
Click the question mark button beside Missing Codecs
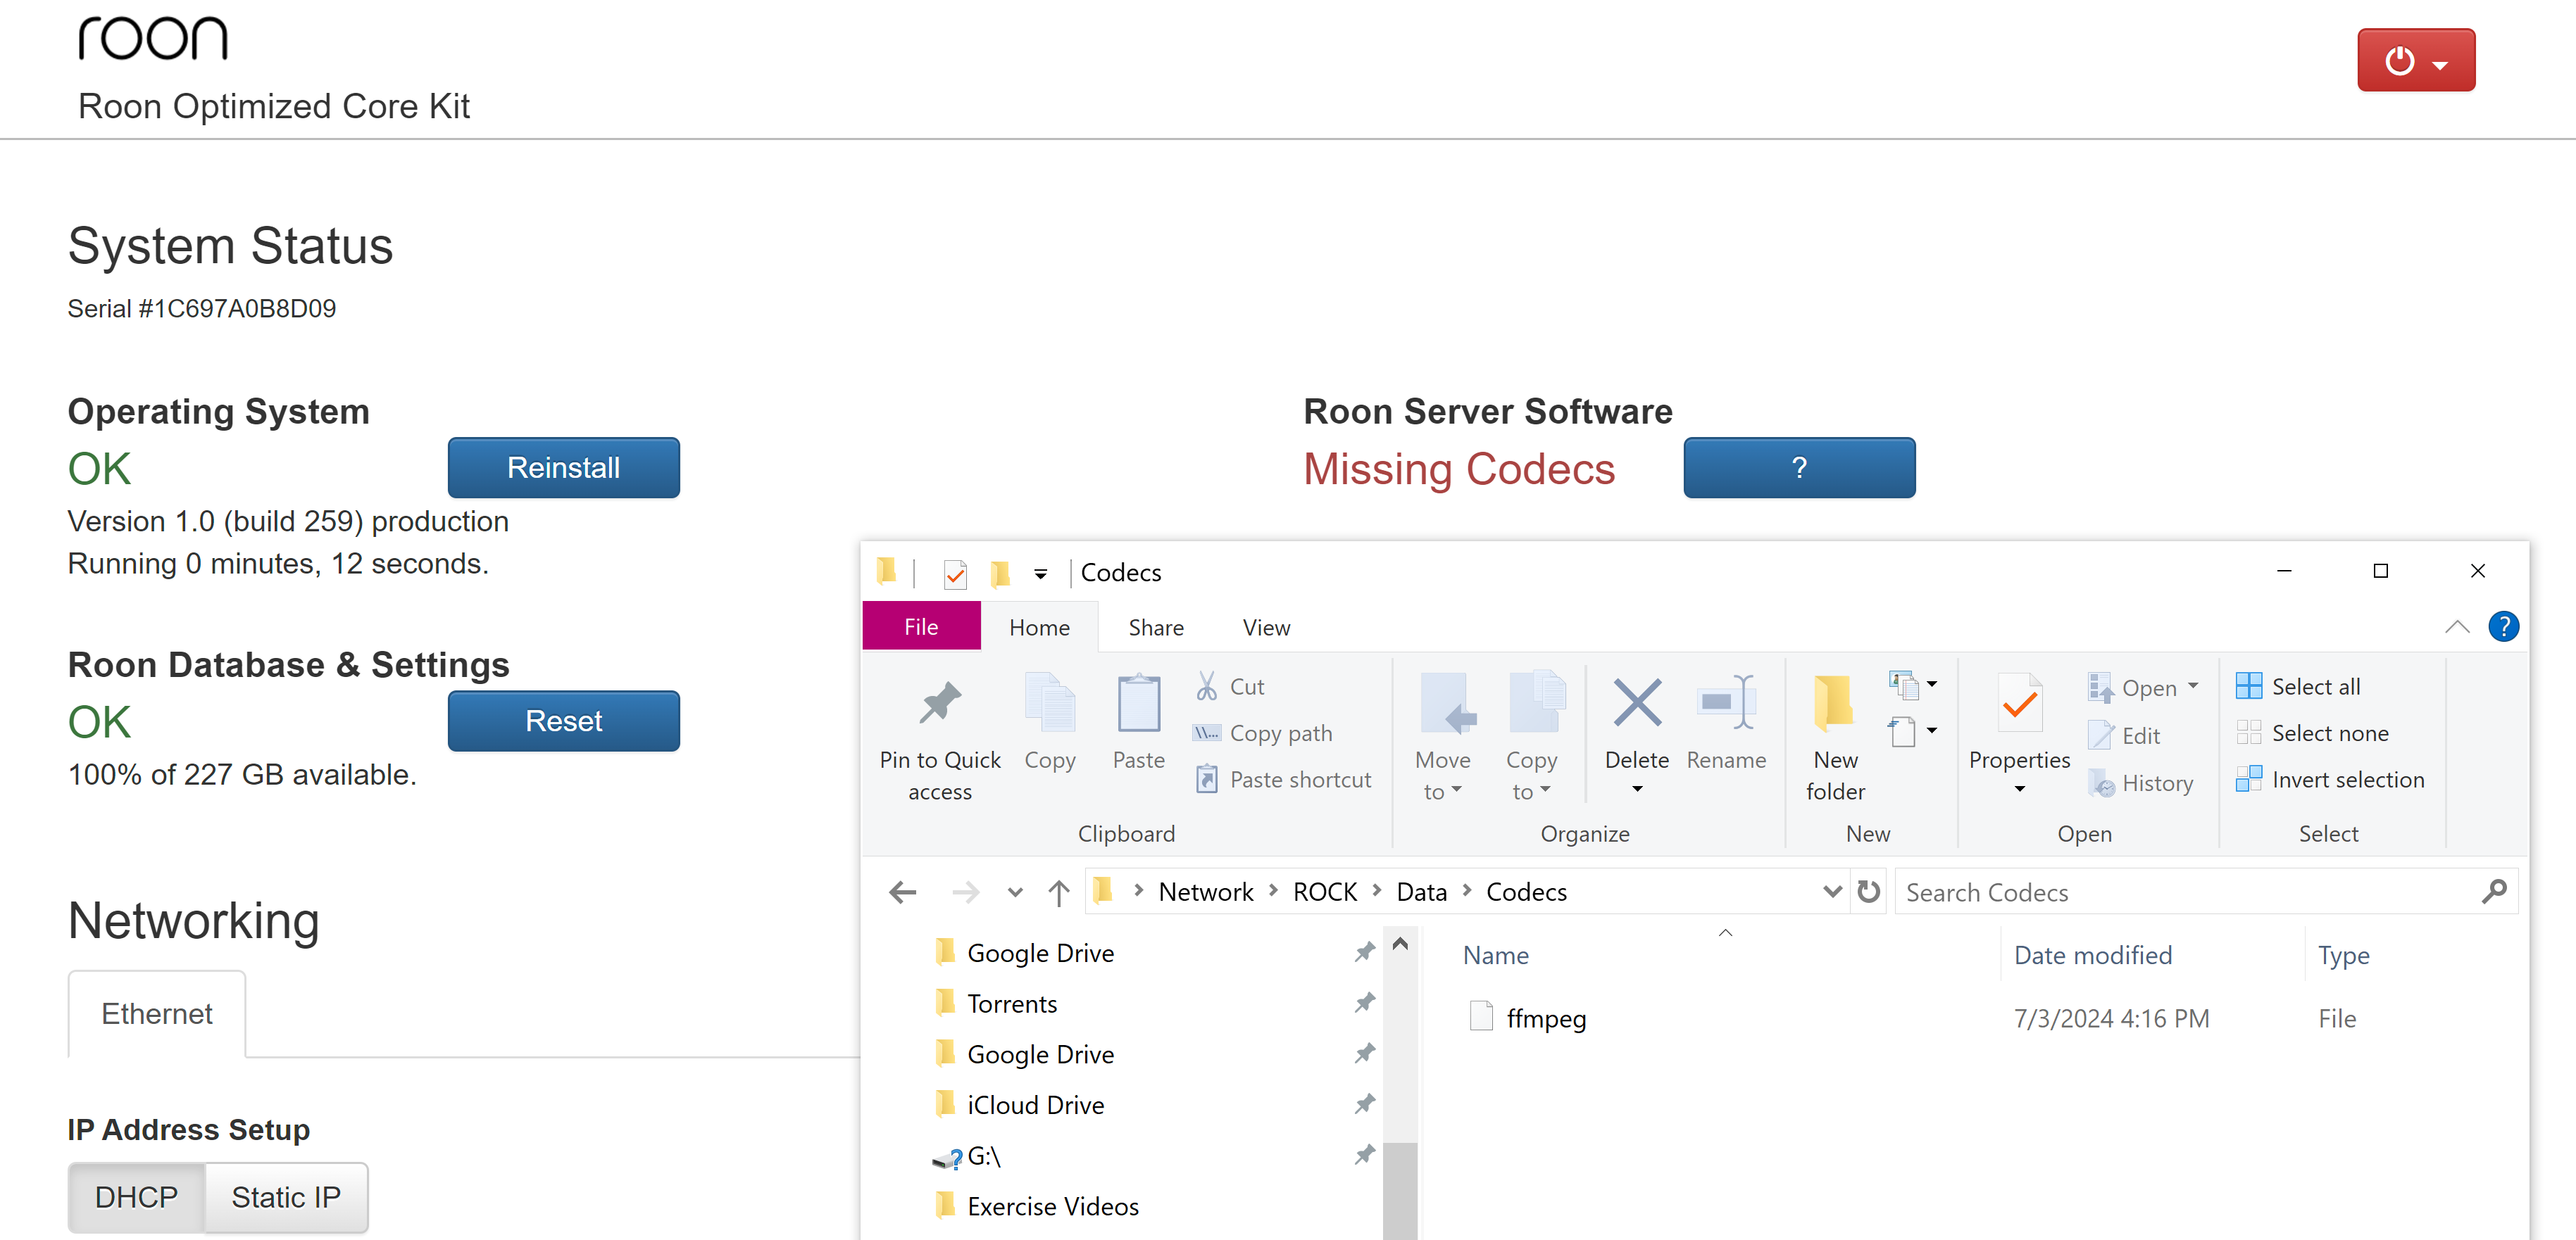[x=1798, y=467]
